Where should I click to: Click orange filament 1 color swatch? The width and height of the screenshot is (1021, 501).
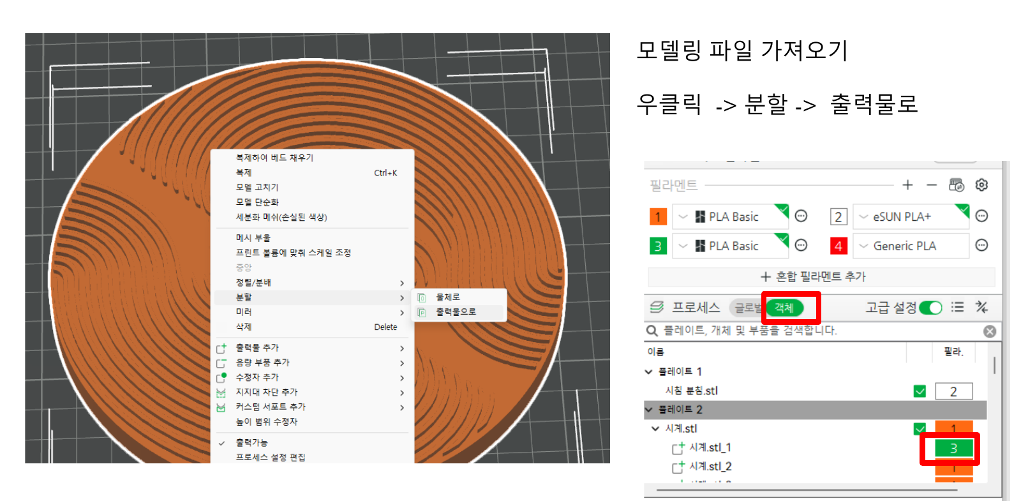tap(658, 216)
